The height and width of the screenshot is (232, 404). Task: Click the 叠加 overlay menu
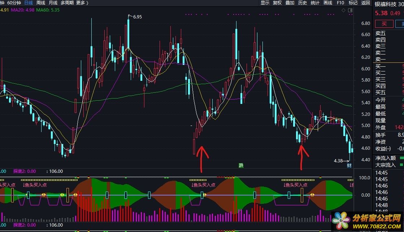tap(290, 3)
